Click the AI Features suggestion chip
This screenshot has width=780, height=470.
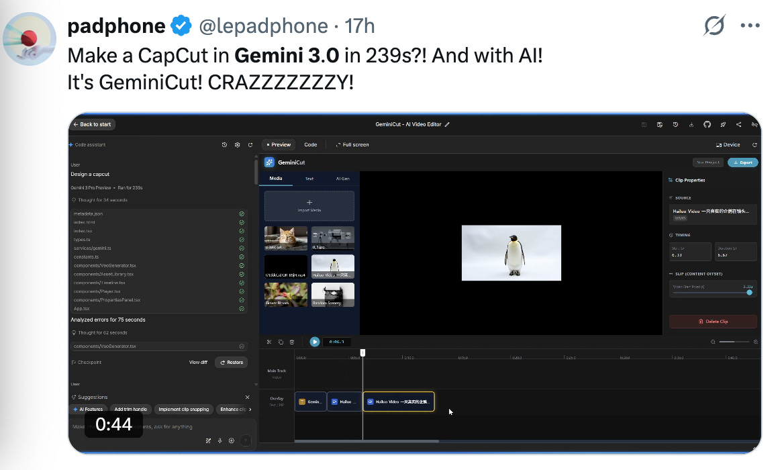88,410
